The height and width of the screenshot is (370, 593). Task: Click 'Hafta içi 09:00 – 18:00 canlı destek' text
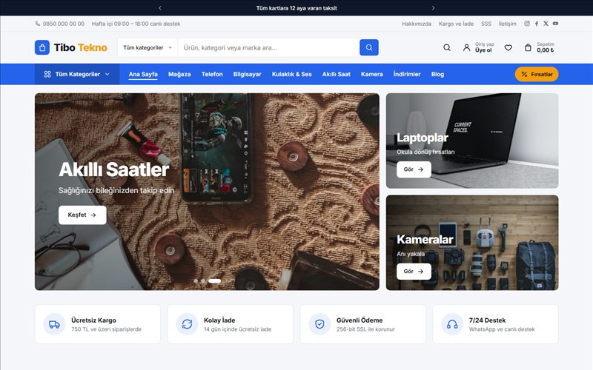[x=136, y=24]
